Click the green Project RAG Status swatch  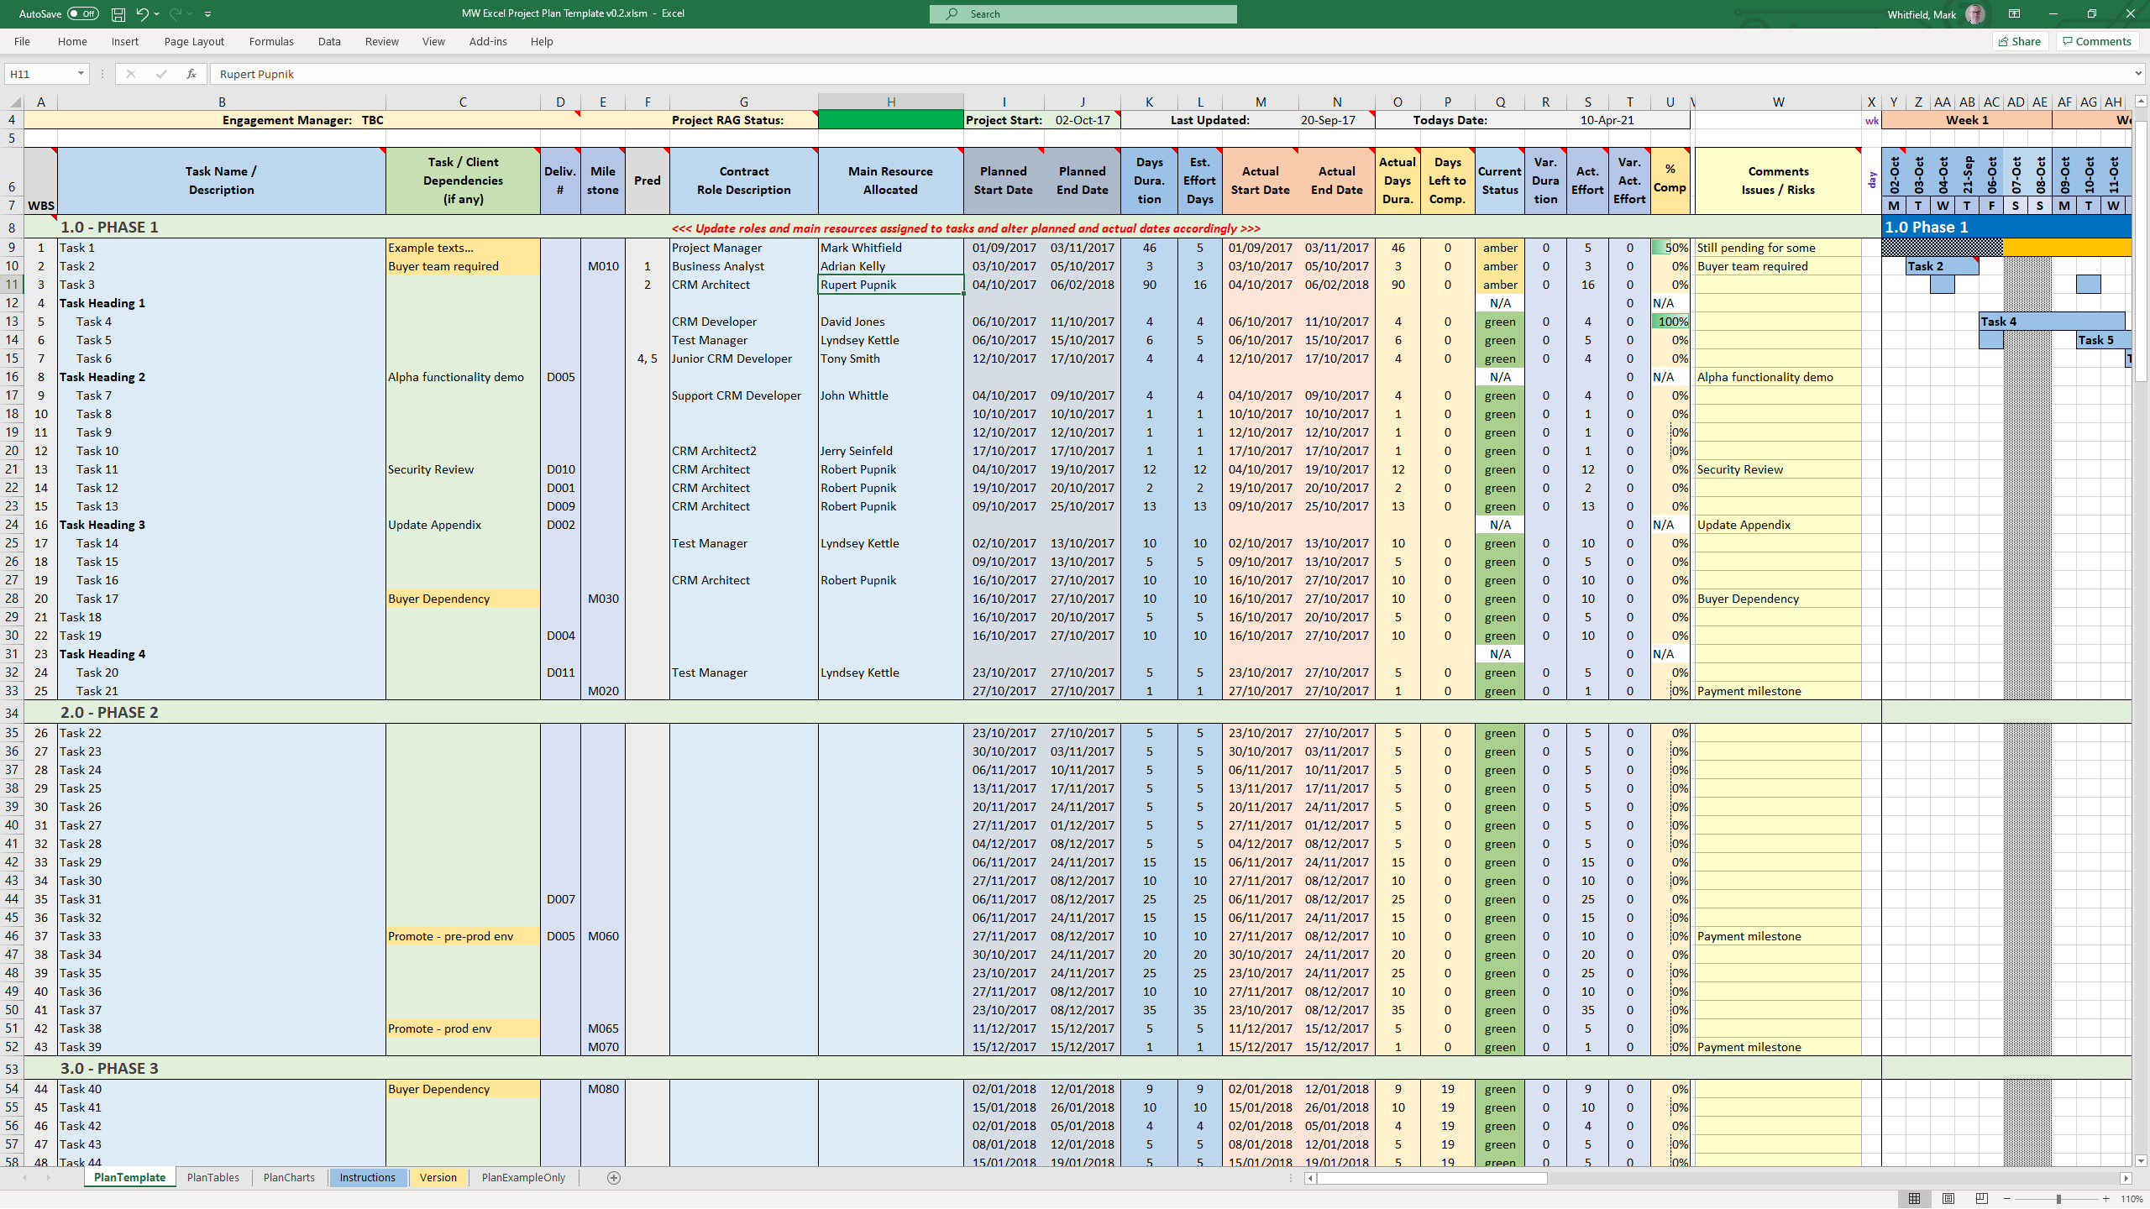pyautogui.click(x=889, y=119)
